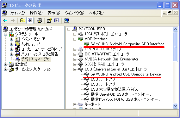This screenshot has width=180, height=118.
Task: Open the ヘルプ(H) menu
Action: click(96, 13)
